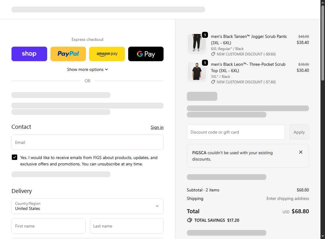Screen dimensions: 325x239
Task: Dismiss the FIGSCA discount error message
Action: 301,152
